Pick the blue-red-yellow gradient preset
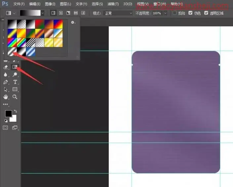This screenshot has height=187, width=233. 58,24
